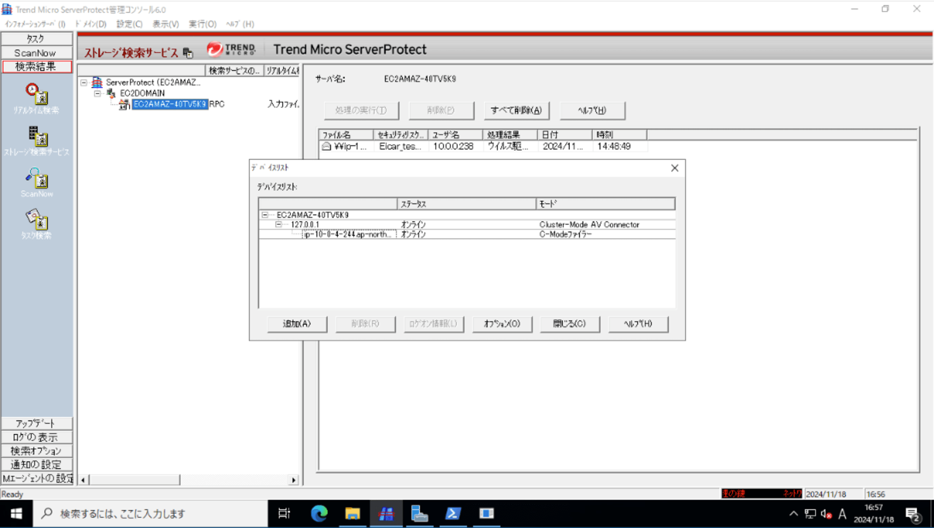Open the 検索オプション sidebar section
This screenshot has height=528, width=934.
(x=36, y=451)
